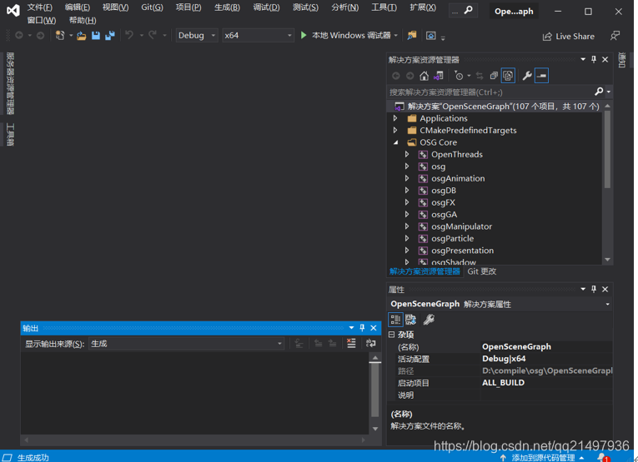Open the 服务器资源管理器 side tab
The height and width of the screenshot is (462, 638).
click(x=10, y=83)
